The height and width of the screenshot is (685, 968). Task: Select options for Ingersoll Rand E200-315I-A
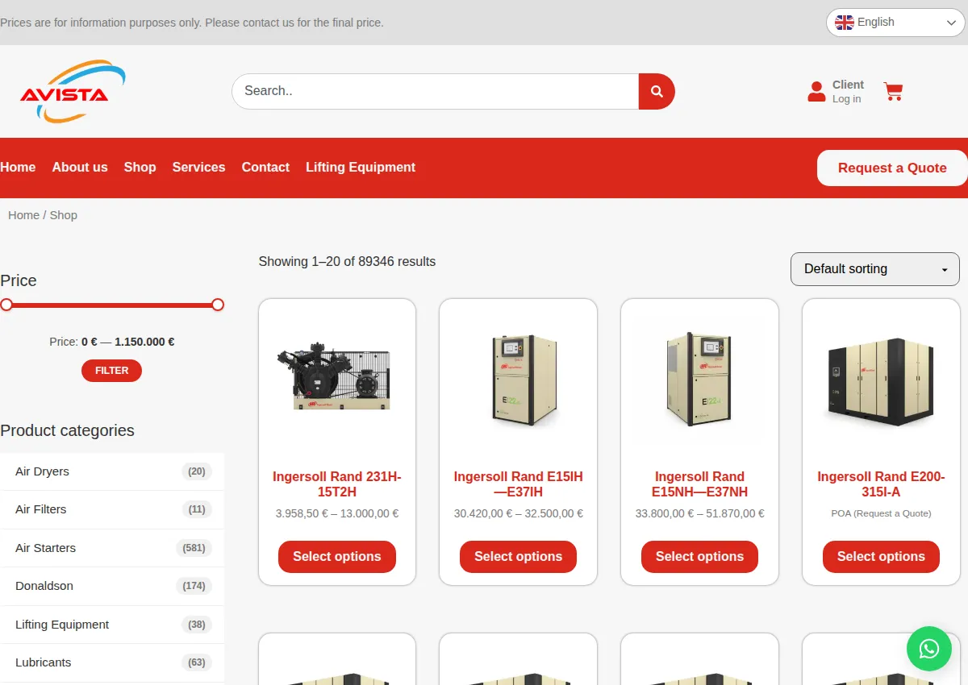pos(881,557)
